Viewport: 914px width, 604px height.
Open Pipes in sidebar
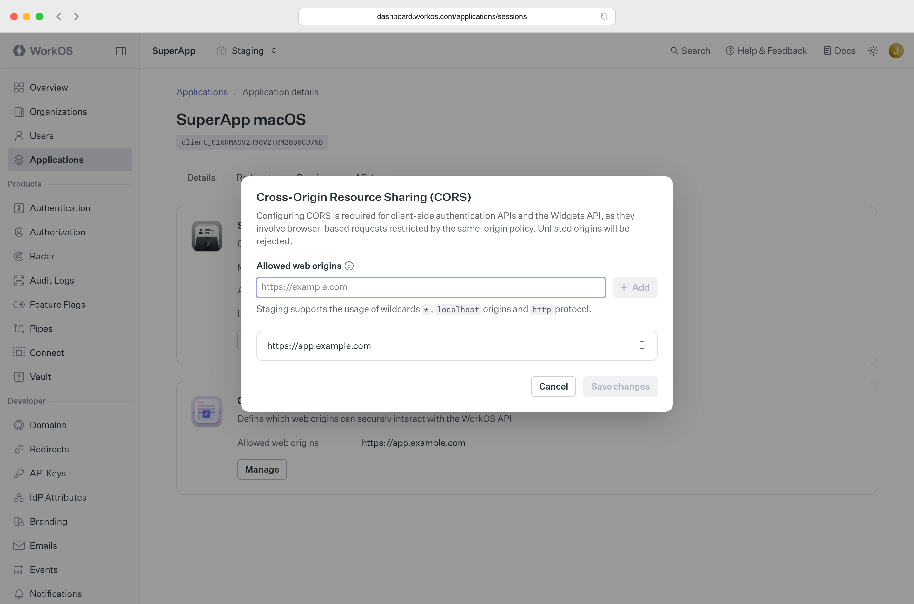click(x=70, y=329)
